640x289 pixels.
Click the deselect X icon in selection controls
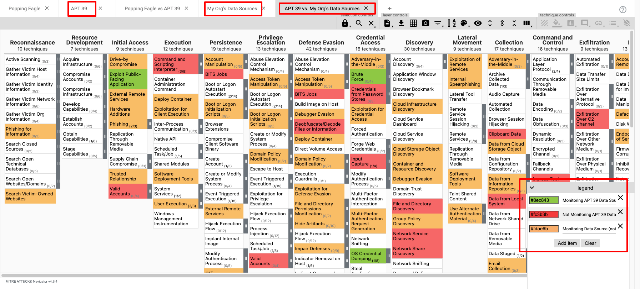[371, 23]
